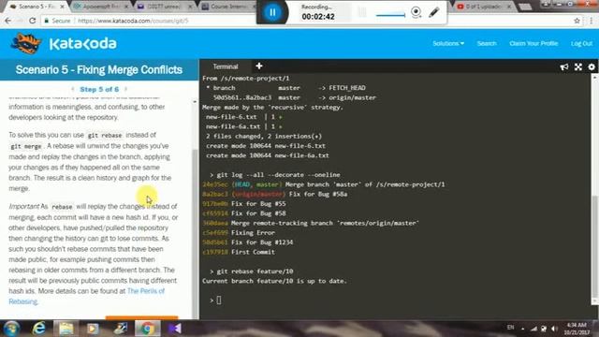Click the terminal prompt cursor
Viewport: 599px width, 337px height.
tap(219, 300)
